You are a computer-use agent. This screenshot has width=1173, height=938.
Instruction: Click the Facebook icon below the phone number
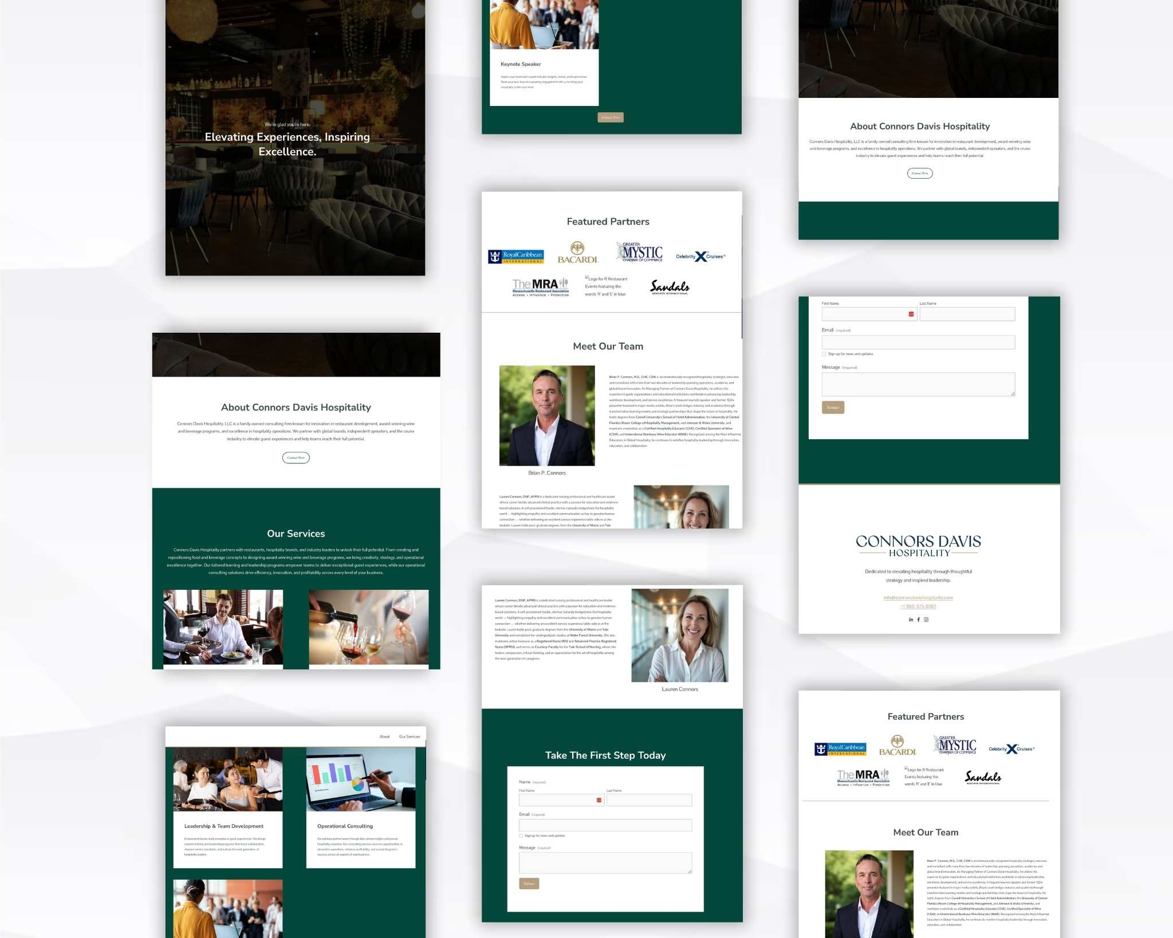point(919,620)
